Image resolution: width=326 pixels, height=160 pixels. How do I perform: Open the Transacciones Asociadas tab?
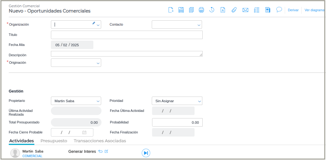coord(100,141)
